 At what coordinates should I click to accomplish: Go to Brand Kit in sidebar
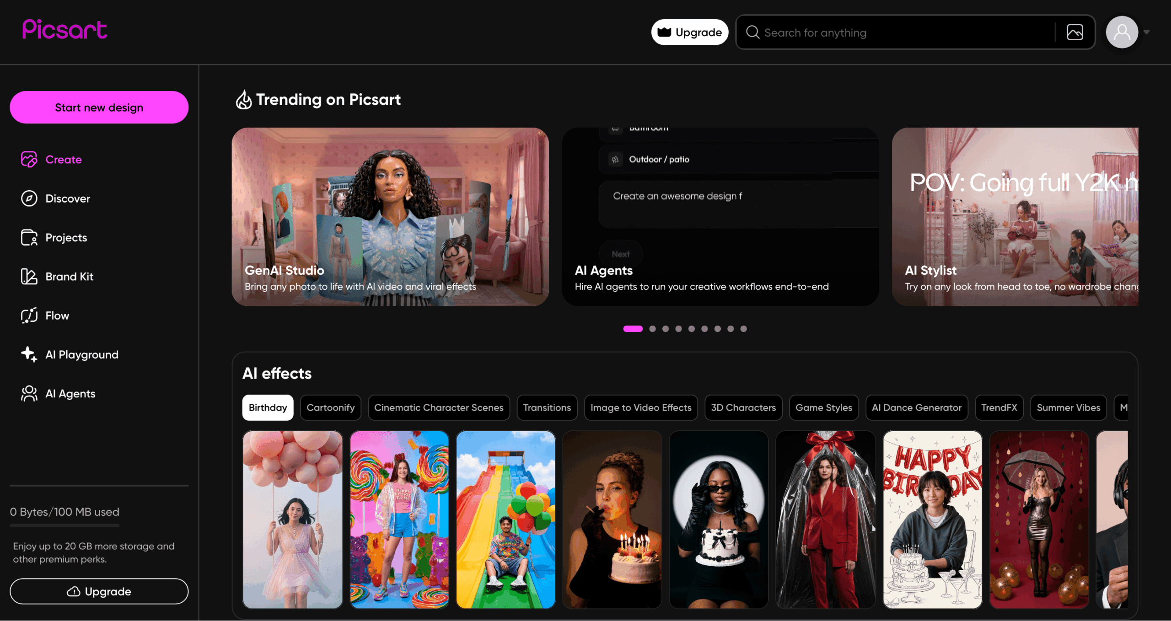point(69,277)
